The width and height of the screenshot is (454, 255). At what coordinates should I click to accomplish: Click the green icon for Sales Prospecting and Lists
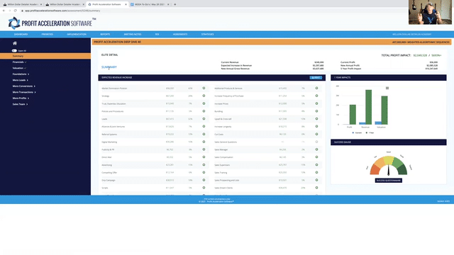[317, 180]
